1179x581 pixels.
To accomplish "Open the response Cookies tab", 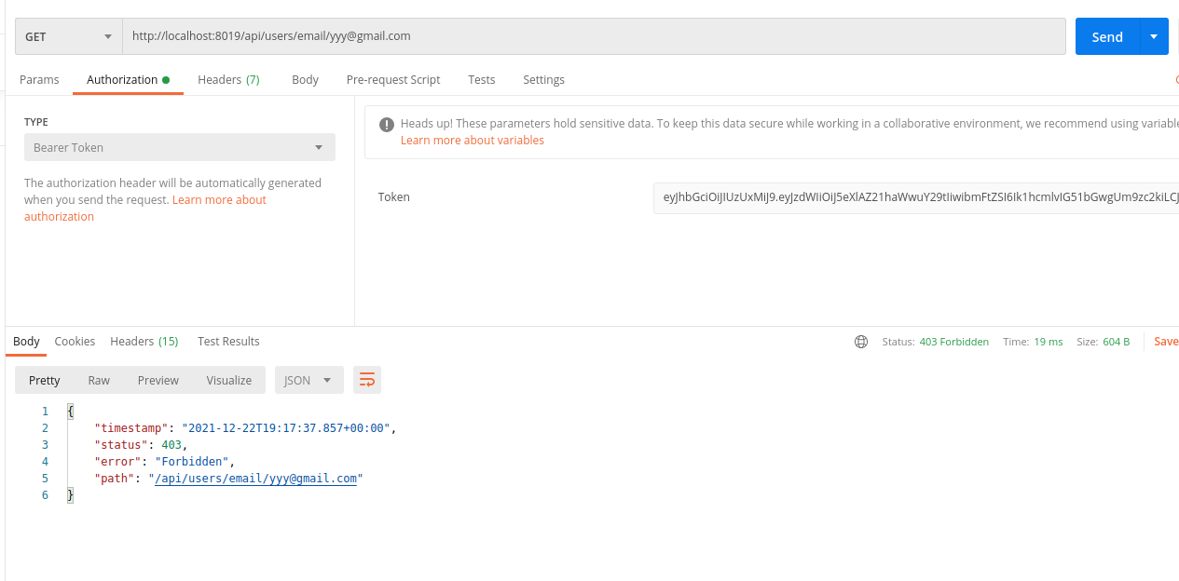I will pos(75,342).
